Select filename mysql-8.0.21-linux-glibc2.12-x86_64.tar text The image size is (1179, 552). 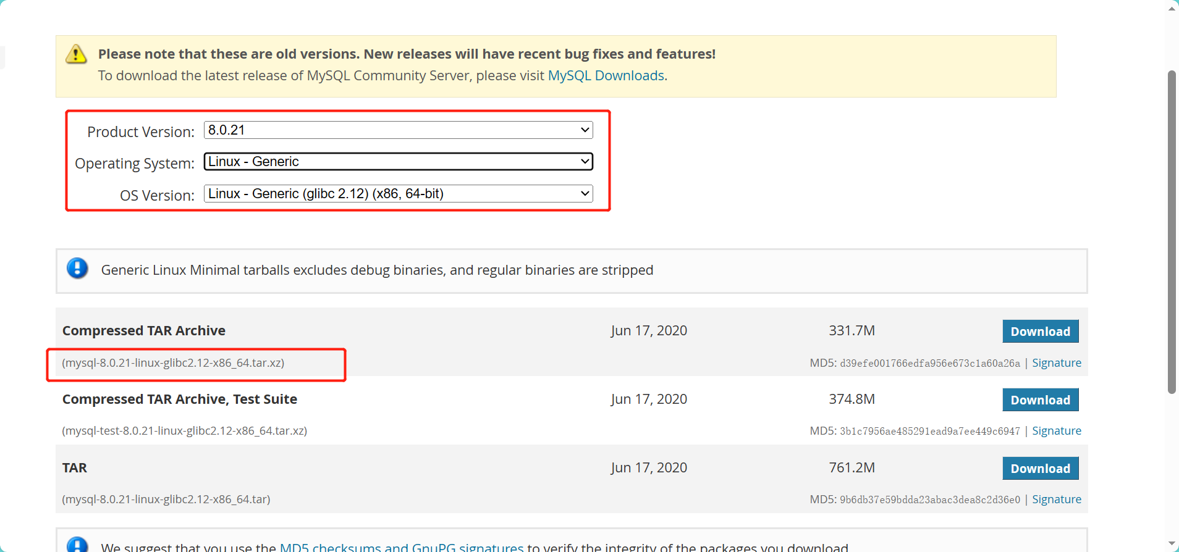(x=166, y=500)
